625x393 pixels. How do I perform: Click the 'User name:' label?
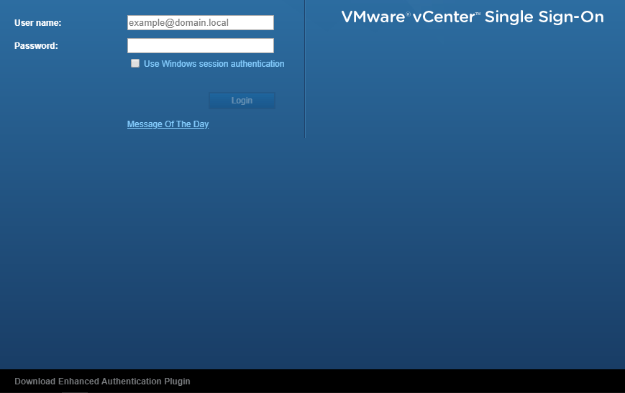38,23
